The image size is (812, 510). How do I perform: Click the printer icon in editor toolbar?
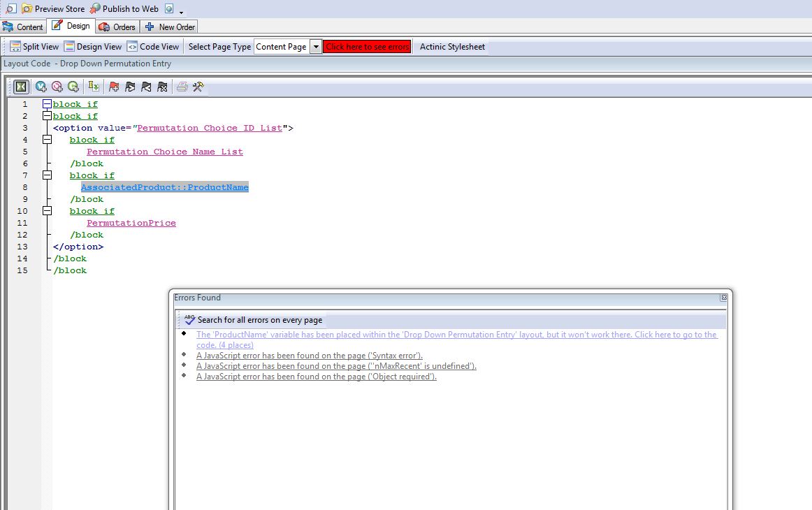pos(182,87)
